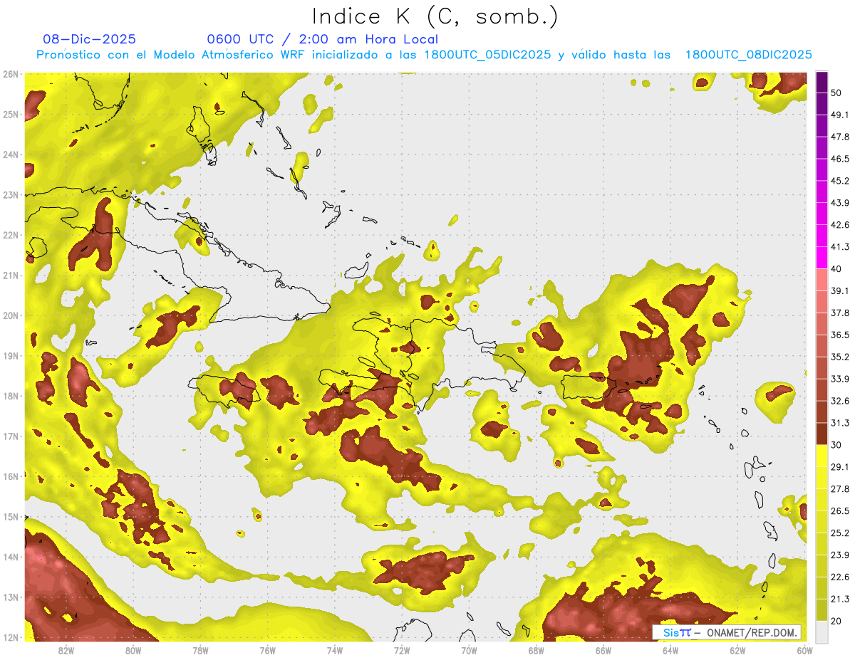Click the "15N" latitude label
The height and width of the screenshot is (660, 855).
[11, 517]
